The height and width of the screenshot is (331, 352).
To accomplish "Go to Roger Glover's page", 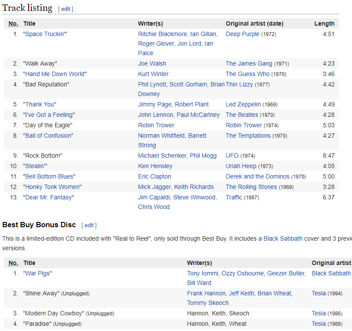I will click(x=156, y=43).
